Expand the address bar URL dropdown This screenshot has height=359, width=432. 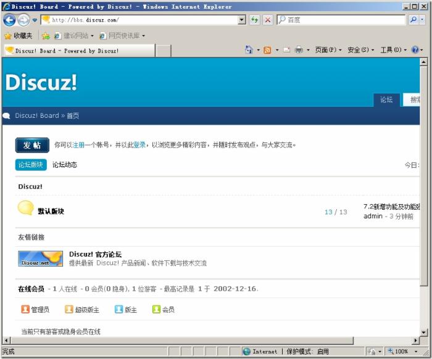tap(242, 20)
